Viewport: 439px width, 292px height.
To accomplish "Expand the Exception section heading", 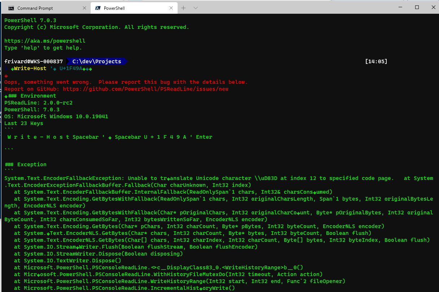I will click(x=25, y=164).
